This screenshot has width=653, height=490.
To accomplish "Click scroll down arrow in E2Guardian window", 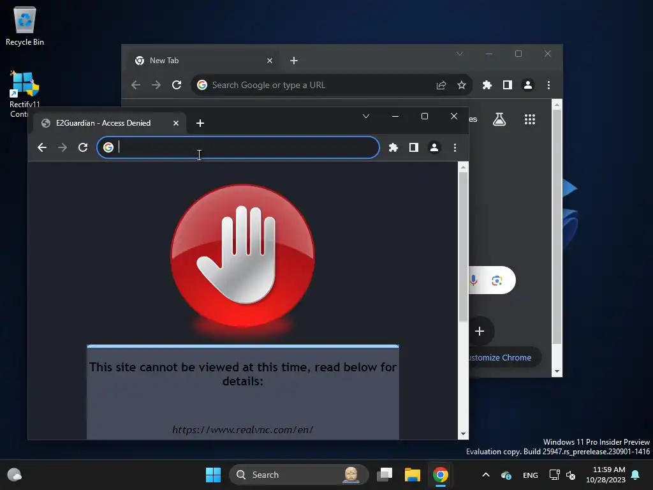I will (463, 434).
